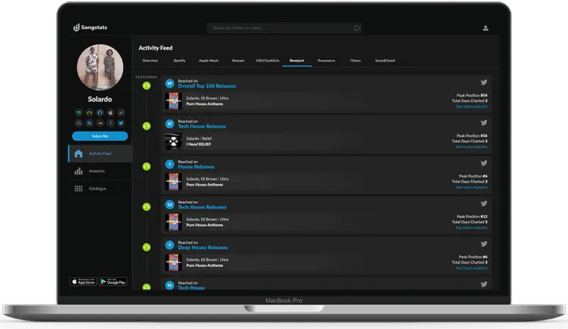This screenshot has width=568, height=329.
Task: Click the App Store download badge
Action: pyautogui.click(x=83, y=281)
